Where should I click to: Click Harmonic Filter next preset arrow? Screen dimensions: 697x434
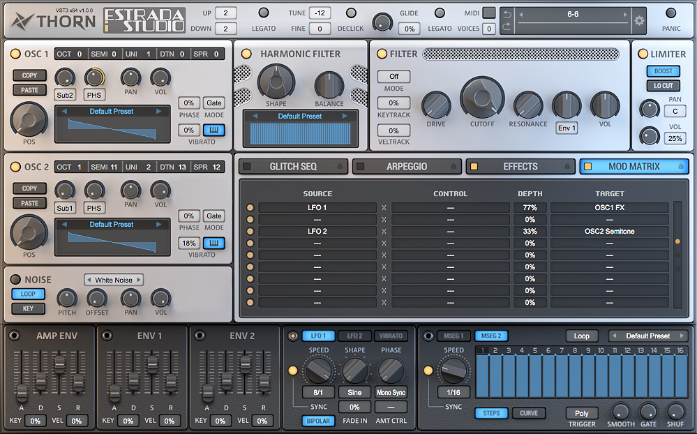click(345, 116)
